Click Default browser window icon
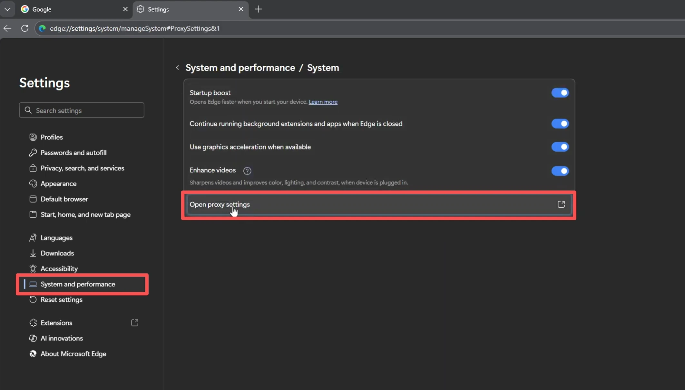Image resolution: width=685 pixels, height=390 pixels. tap(33, 199)
